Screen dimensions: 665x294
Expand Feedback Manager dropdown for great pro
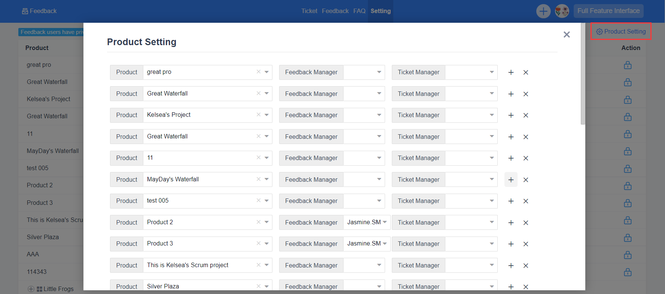tap(379, 72)
